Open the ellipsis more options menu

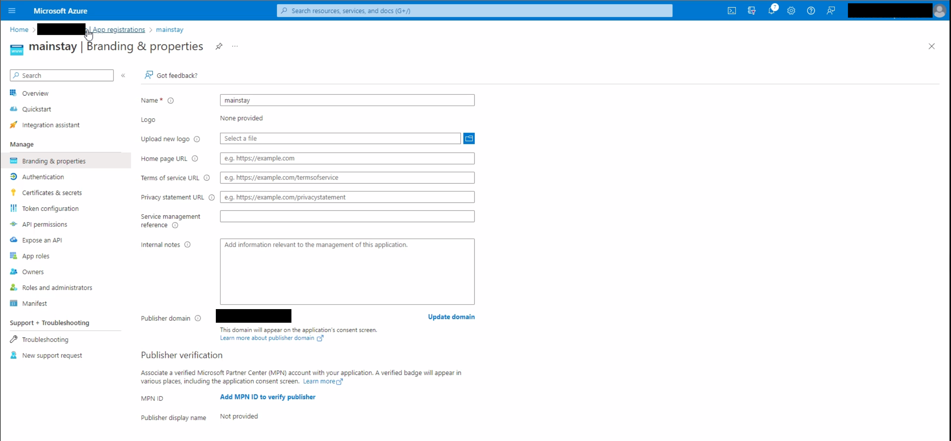click(235, 46)
